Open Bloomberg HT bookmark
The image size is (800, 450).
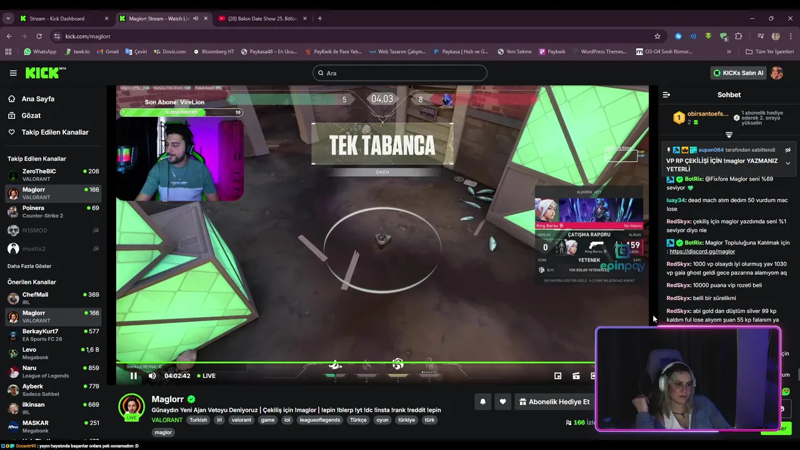click(214, 52)
